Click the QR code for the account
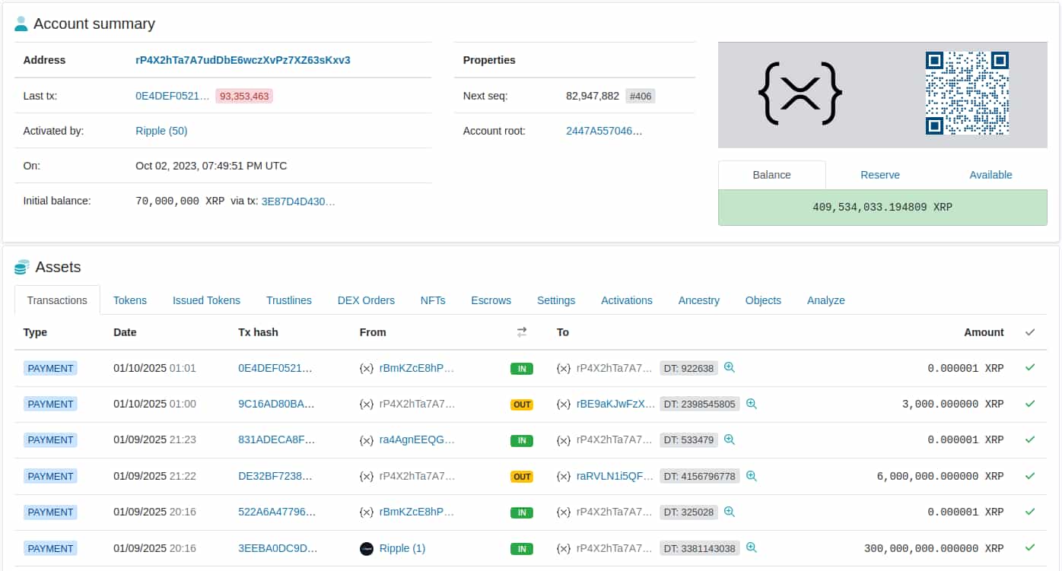Image resolution: width=1062 pixels, height=571 pixels. [967, 94]
